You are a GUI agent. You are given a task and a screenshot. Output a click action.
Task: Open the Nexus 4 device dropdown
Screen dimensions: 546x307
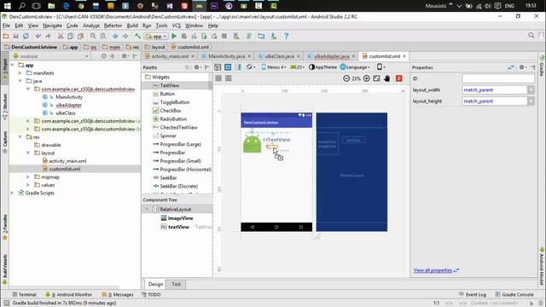click(274, 67)
